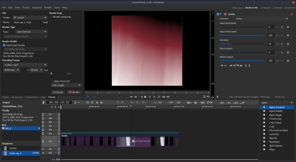The width and height of the screenshot is (296, 162).
Task: Click the To Queue button
Action: click(x=57, y=92)
